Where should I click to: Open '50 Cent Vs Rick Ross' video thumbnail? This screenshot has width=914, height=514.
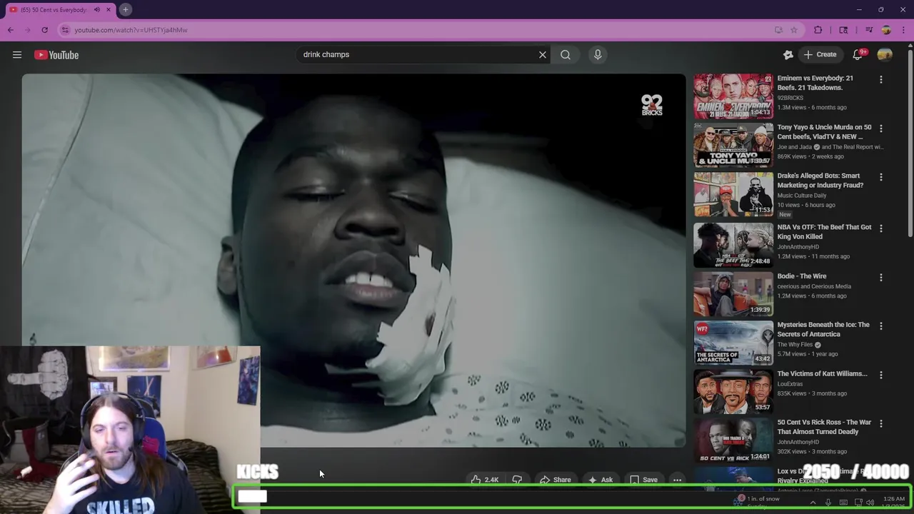tap(733, 440)
